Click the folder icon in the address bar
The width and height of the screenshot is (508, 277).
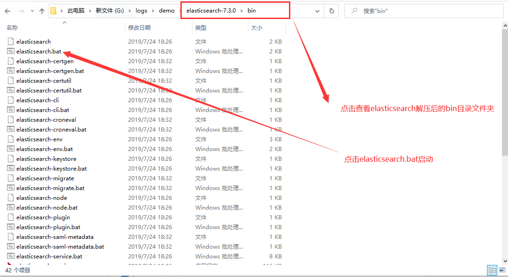54,10
